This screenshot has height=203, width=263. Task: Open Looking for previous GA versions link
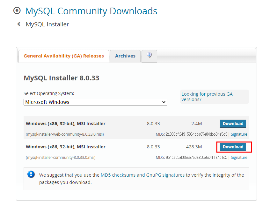[207, 97]
